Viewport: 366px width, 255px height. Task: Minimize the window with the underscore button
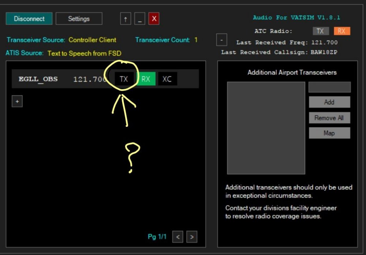pos(139,19)
